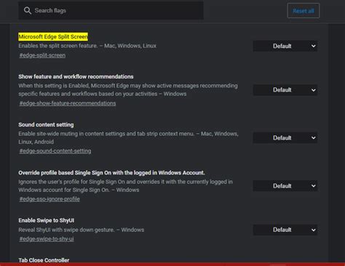Open the #edge-show-feature-recommendations link
Image resolution: width=345 pixels, height=266 pixels.
click(68, 103)
